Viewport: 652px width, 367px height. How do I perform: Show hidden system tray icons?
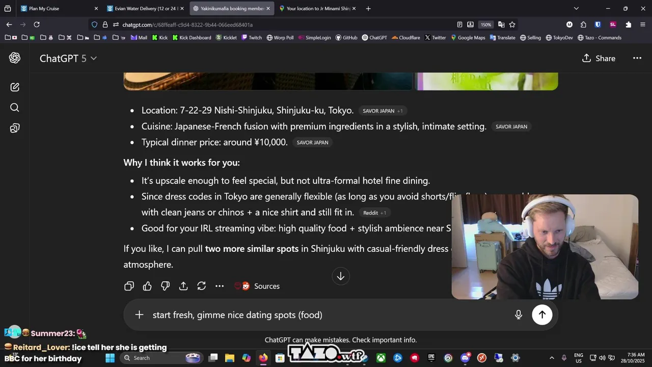click(x=552, y=358)
